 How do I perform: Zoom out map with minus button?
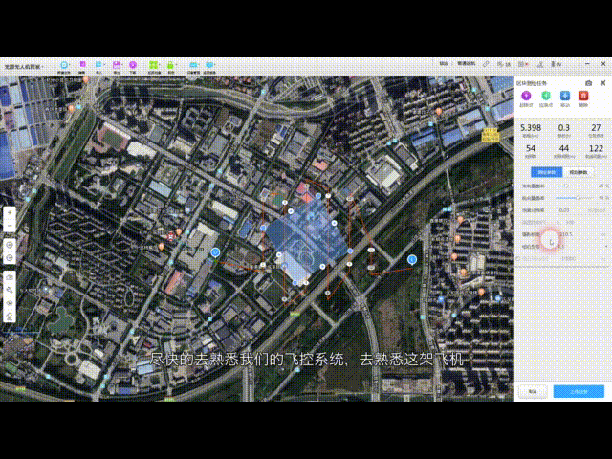pos(9,226)
